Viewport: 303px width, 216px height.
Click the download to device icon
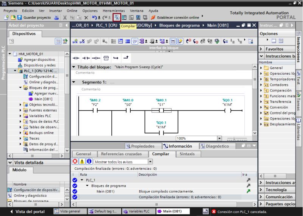click(124, 17)
